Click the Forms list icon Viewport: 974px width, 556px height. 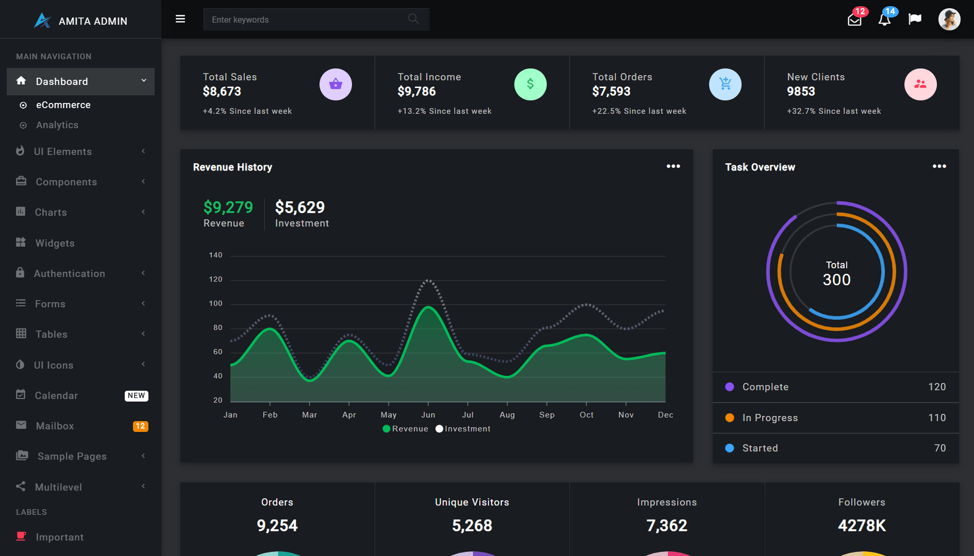21,303
